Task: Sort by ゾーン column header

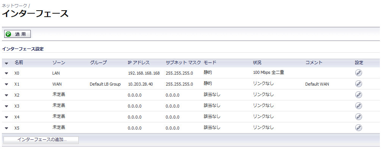Action: (59, 62)
